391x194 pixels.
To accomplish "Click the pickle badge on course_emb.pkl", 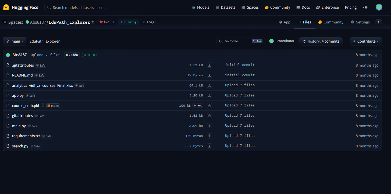I will coord(53,106).
